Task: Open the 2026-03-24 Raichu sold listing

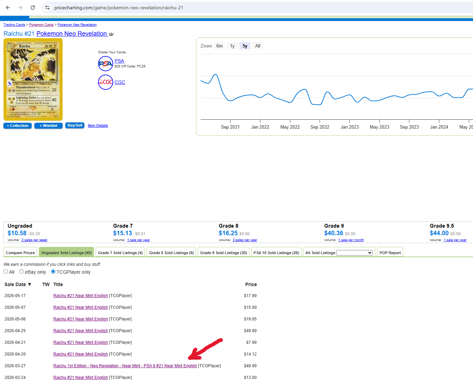Action: coord(80,378)
